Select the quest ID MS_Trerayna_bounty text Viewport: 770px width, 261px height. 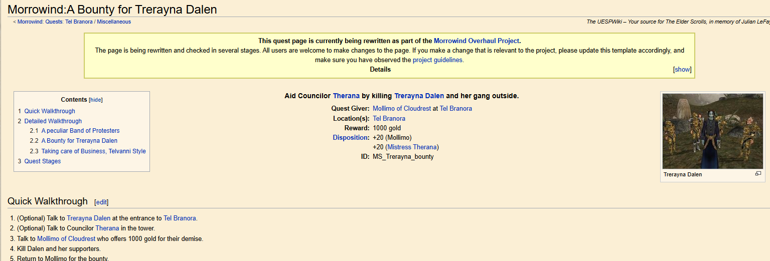click(403, 157)
